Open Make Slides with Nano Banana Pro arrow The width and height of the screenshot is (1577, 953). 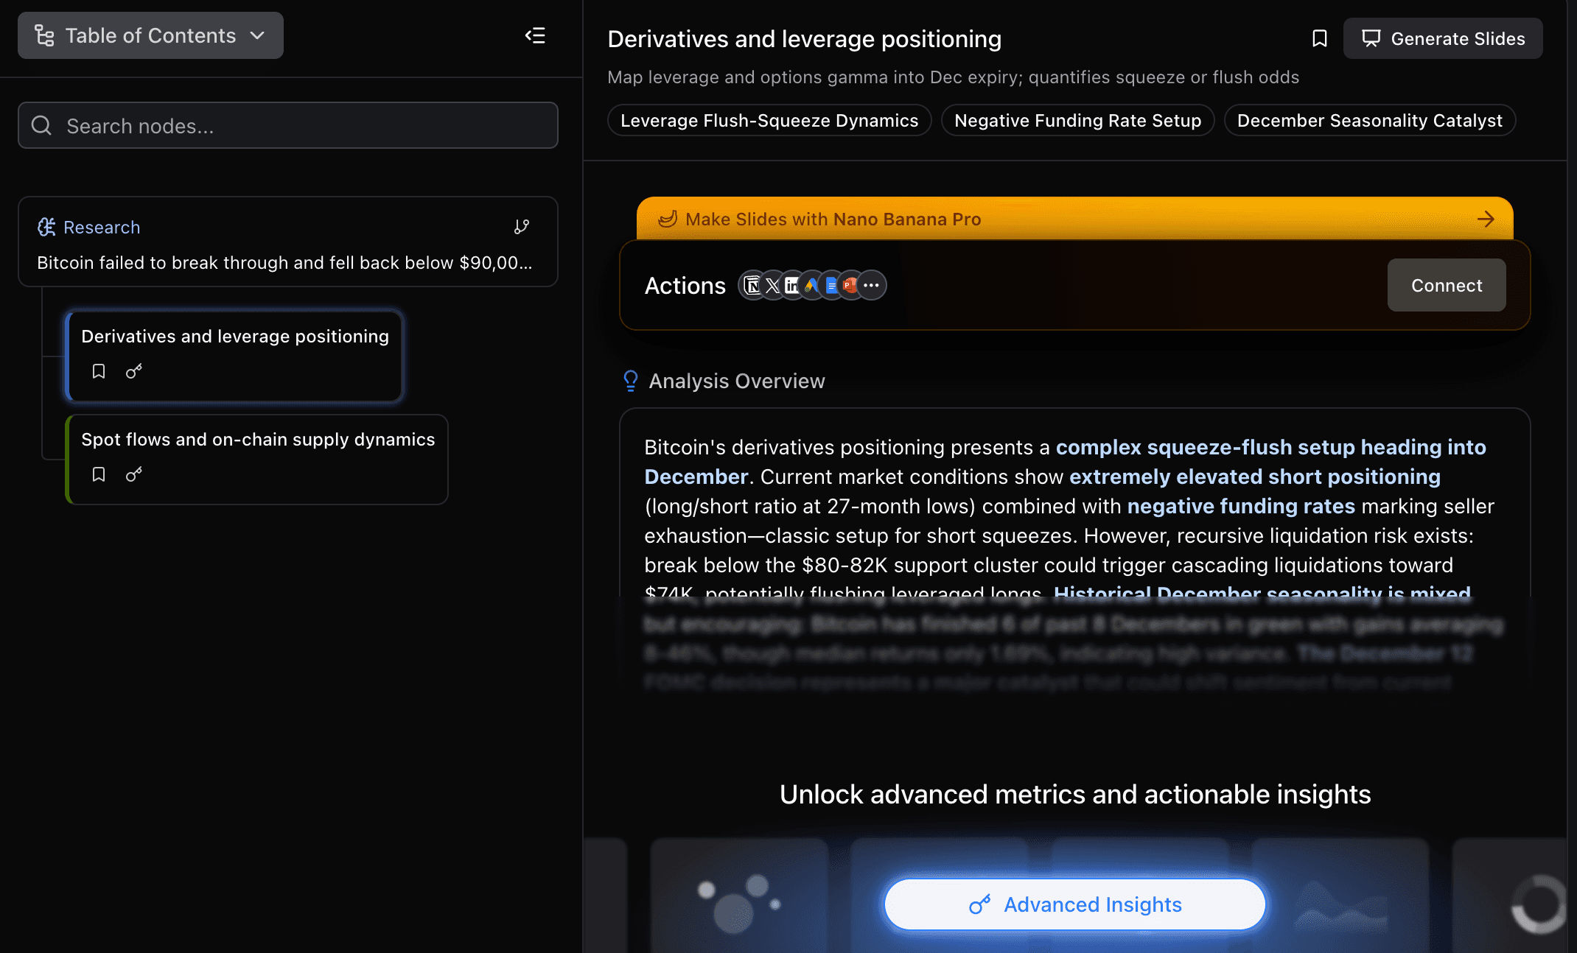pos(1486,219)
